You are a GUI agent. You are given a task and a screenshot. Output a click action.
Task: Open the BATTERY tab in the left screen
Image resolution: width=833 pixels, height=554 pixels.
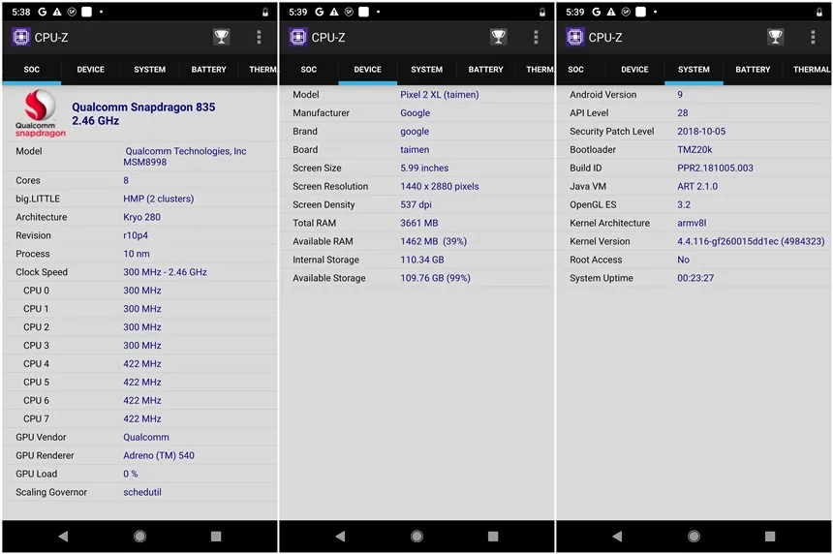(209, 70)
